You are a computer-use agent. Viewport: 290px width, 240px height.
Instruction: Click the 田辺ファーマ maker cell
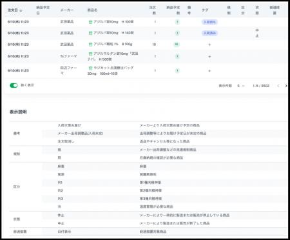click(x=68, y=70)
